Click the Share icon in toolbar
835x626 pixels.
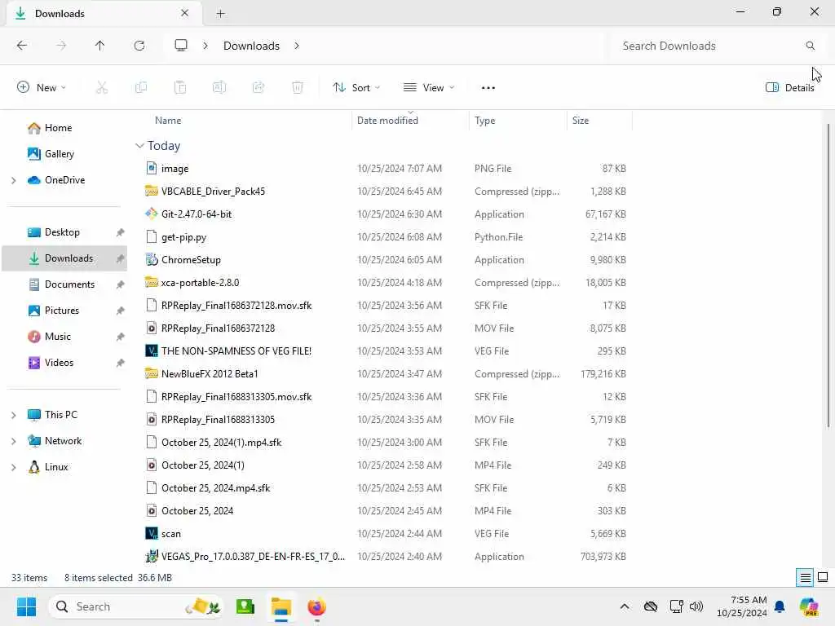tap(258, 87)
